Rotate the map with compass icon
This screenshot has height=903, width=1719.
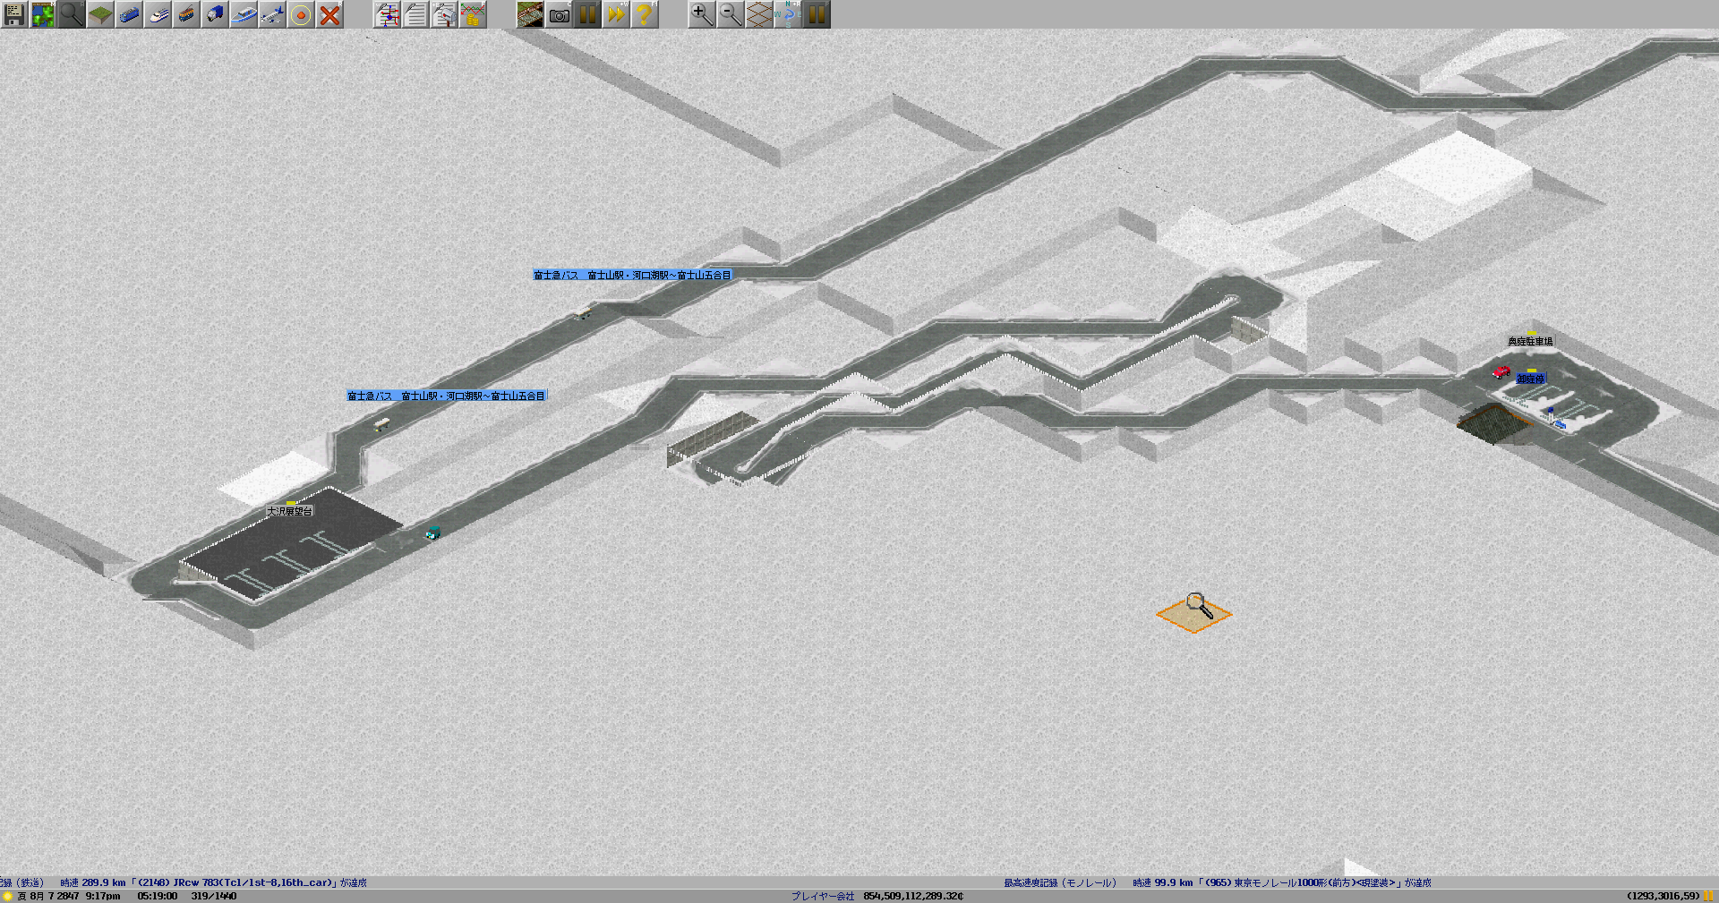click(787, 14)
